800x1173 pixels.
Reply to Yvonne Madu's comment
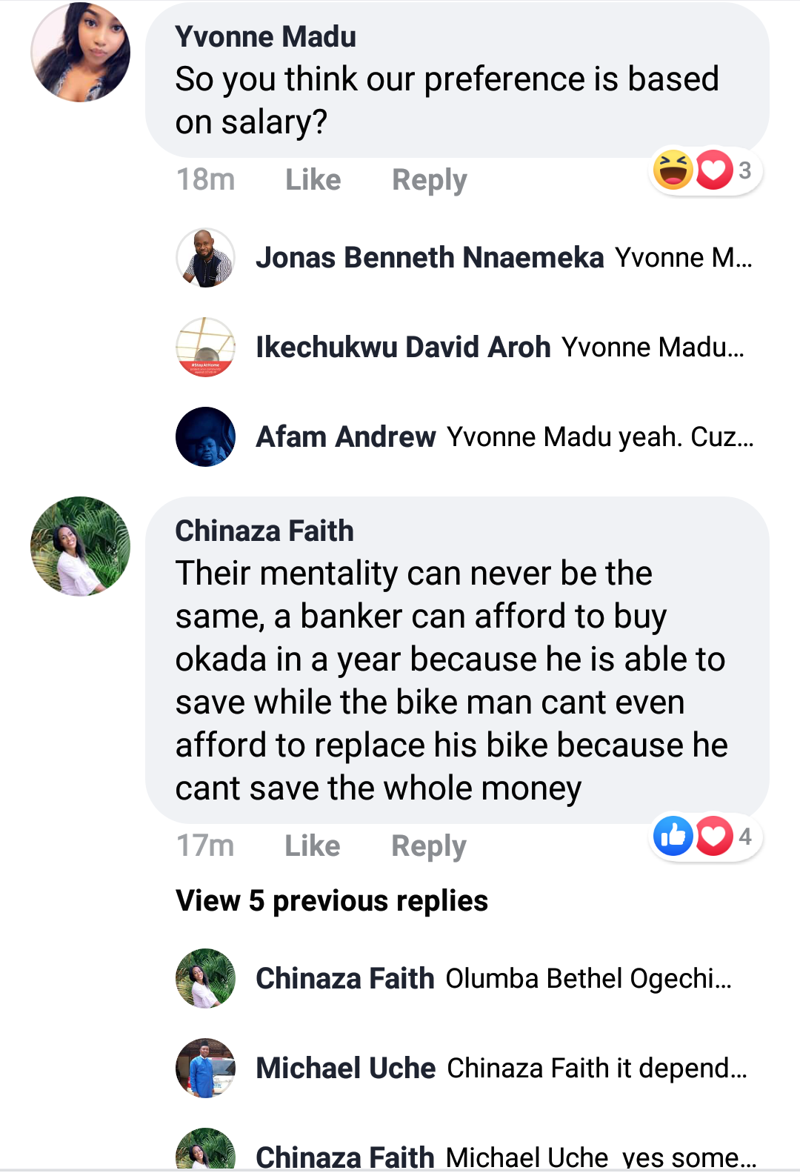point(429,180)
